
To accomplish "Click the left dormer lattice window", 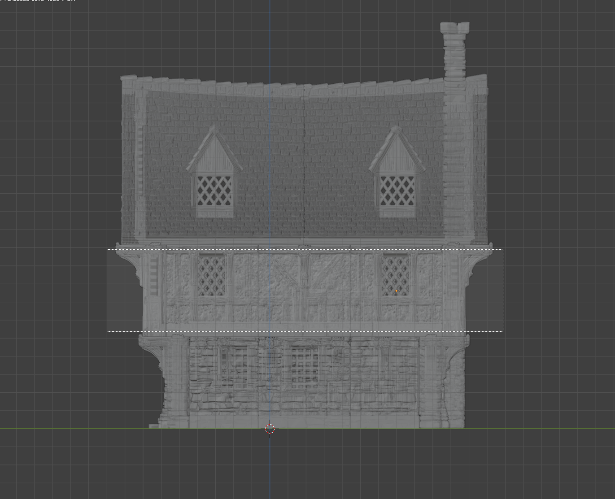I will 214,191.
